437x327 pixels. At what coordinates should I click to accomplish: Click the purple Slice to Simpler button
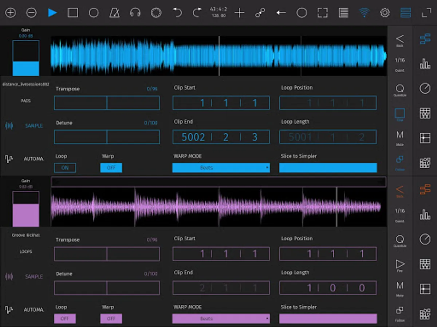click(x=328, y=319)
